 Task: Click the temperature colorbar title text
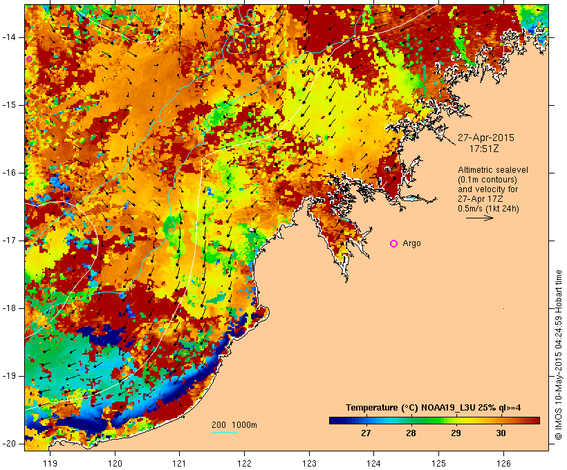pos(434,408)
